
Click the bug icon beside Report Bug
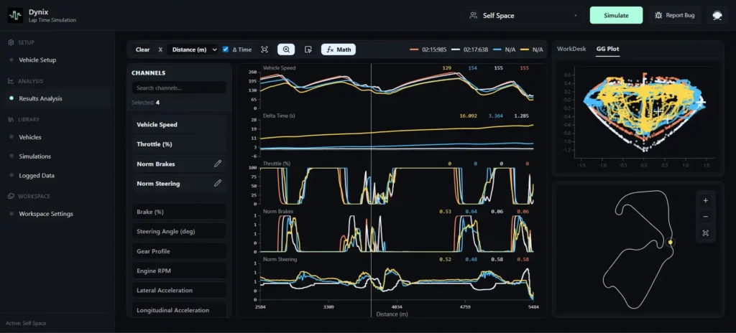[x=658, y=16]
